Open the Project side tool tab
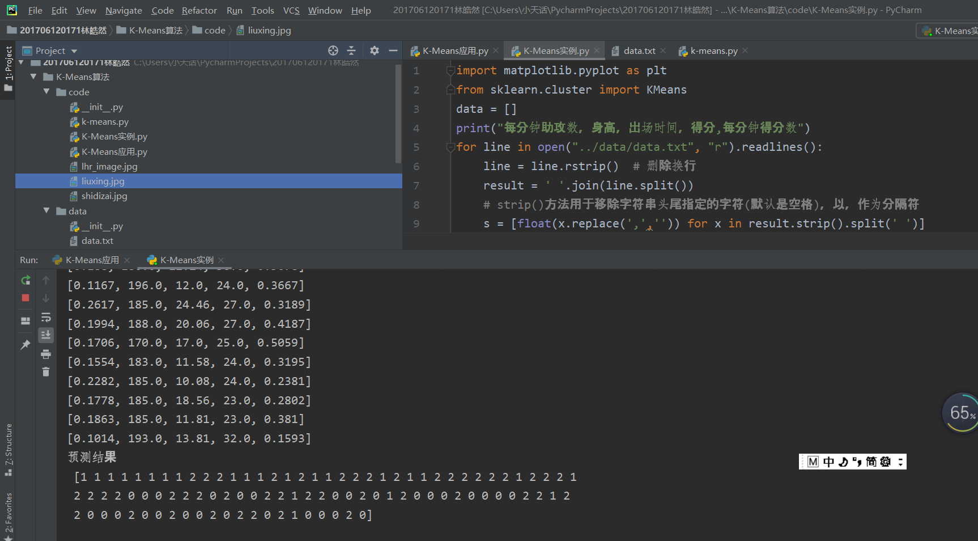 tap(8, 69)
